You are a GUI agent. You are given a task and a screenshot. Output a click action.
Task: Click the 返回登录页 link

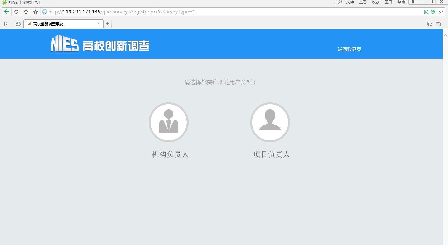pos(349,49)
